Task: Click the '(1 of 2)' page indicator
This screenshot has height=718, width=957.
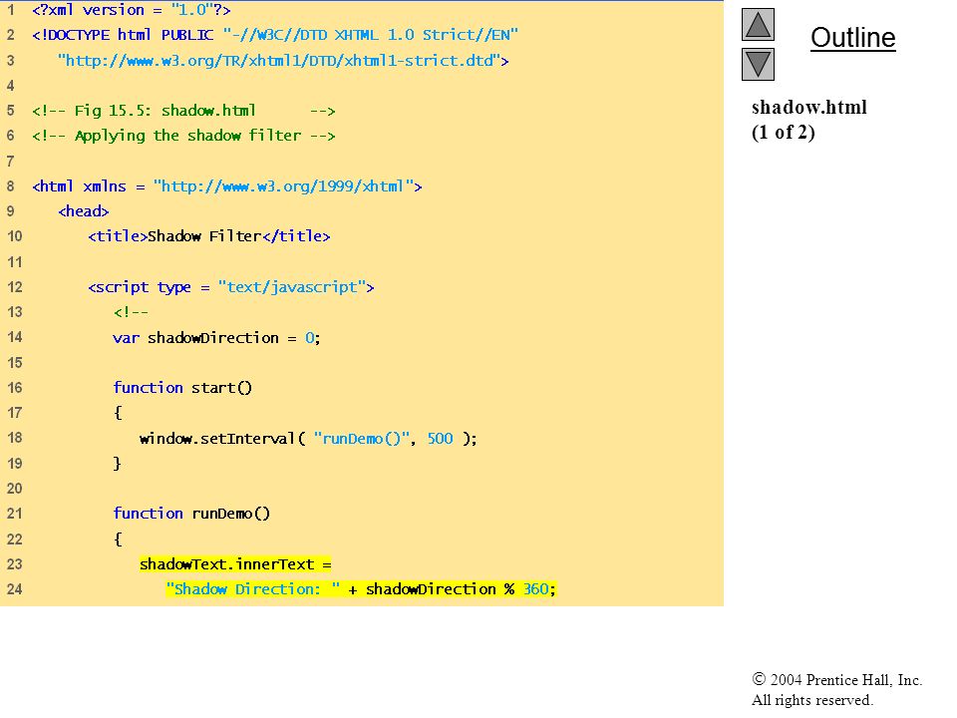Action: [x=784, y=133]
